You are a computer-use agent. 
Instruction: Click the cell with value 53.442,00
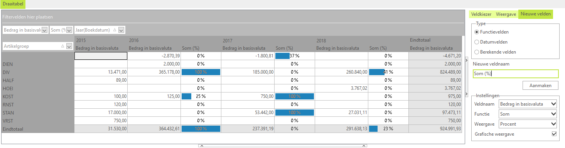pos(248,113)
